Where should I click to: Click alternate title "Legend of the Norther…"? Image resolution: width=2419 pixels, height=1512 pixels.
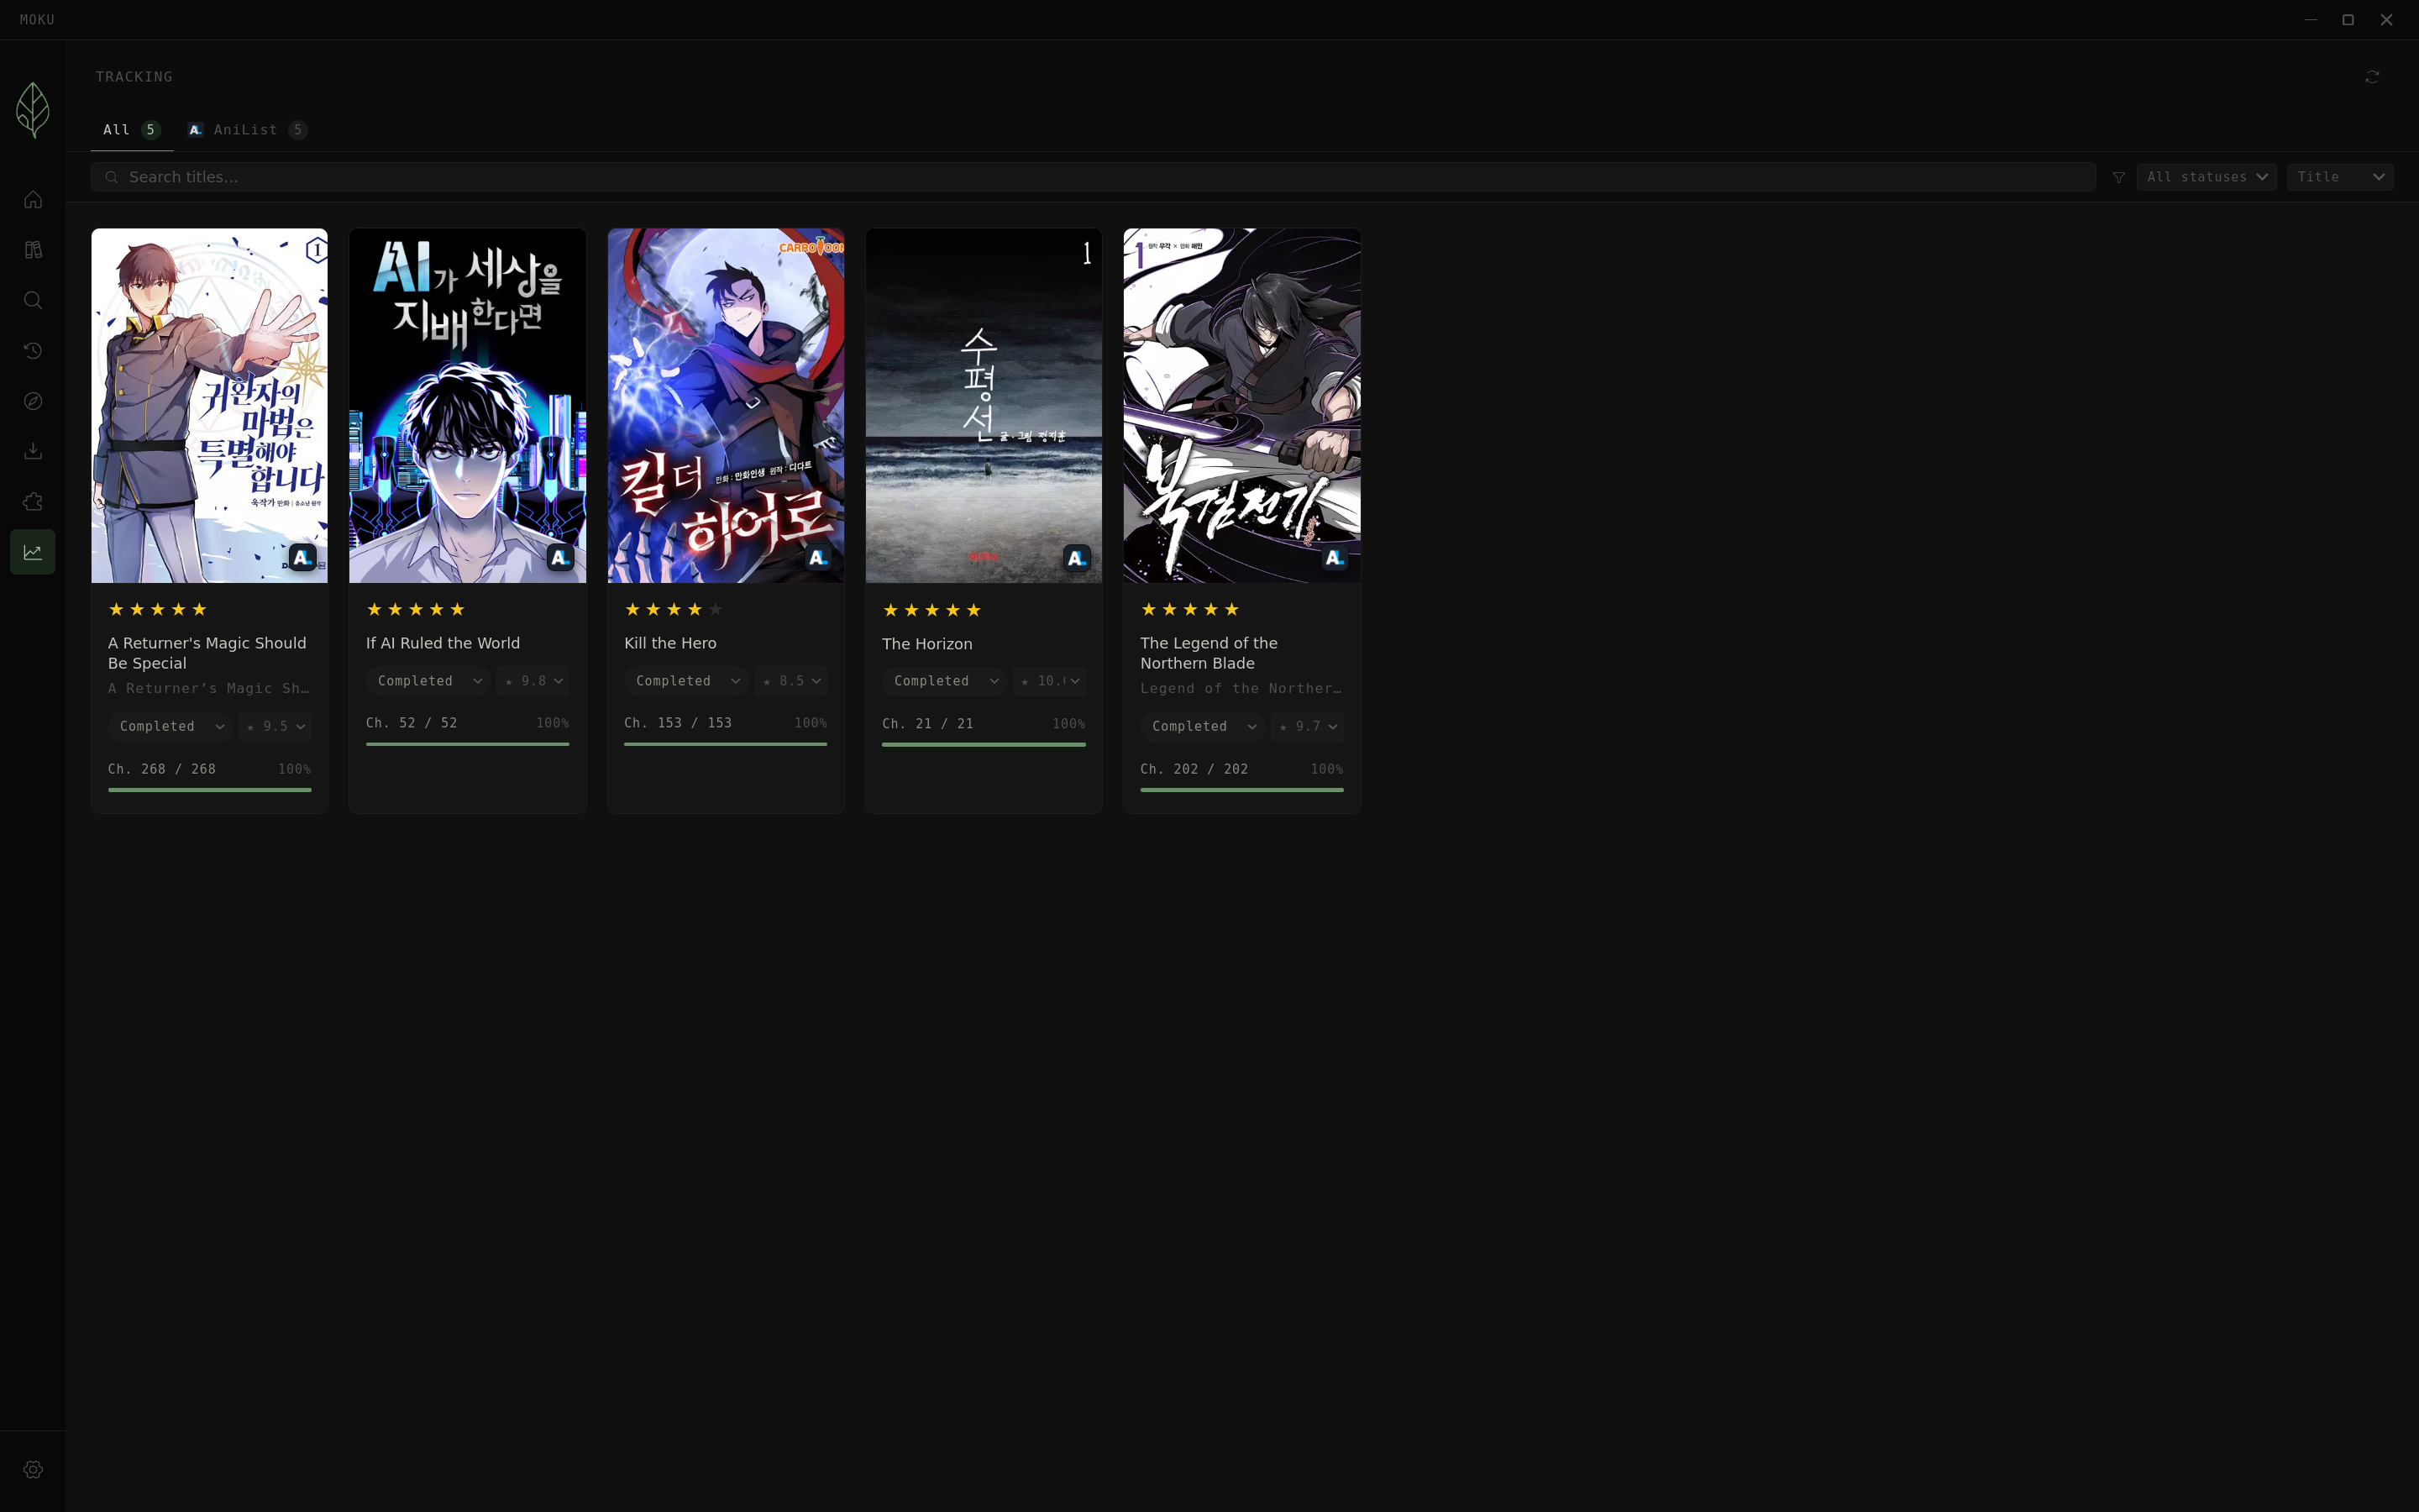click(x=1241, y=689)
